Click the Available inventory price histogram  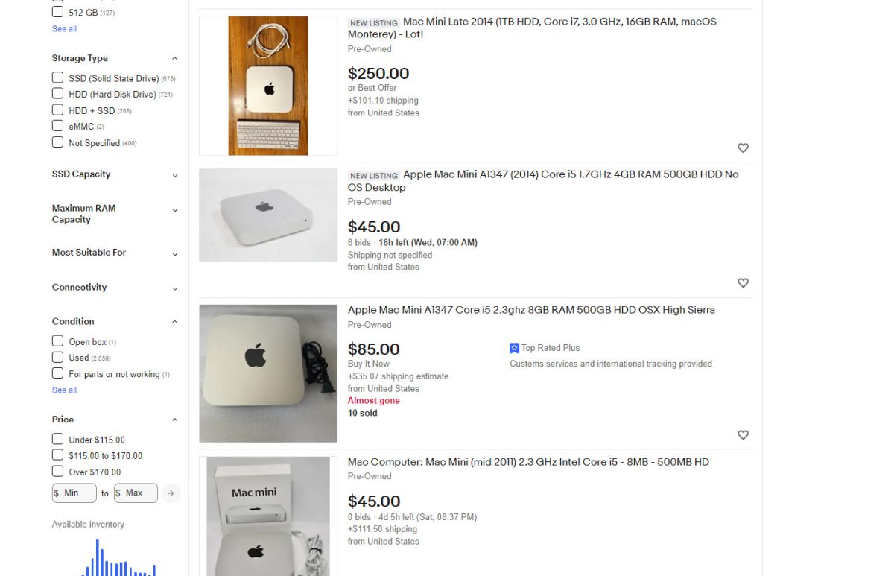tap(118, 559)
